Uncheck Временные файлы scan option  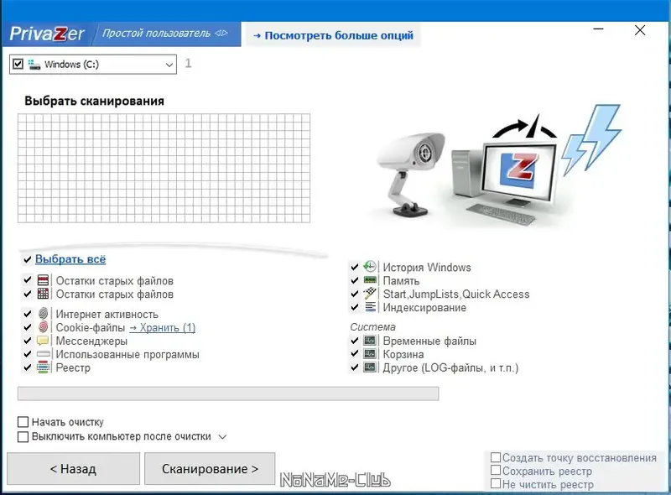(354, 341)
